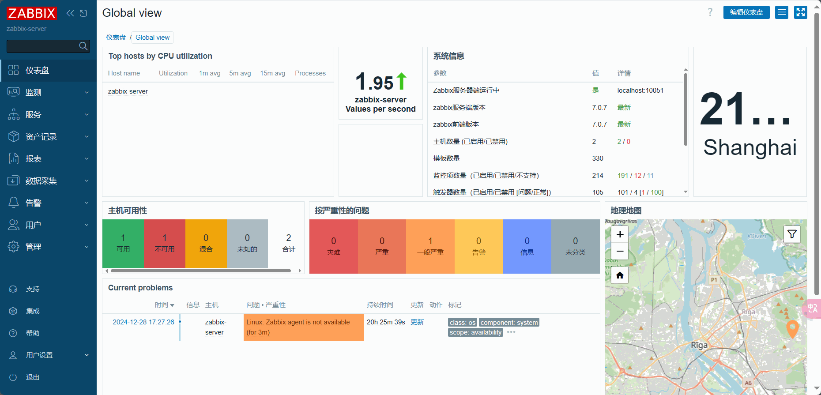The image size is (821, 395).
Task: Click the component: system tag
Action: coord(509,323)
